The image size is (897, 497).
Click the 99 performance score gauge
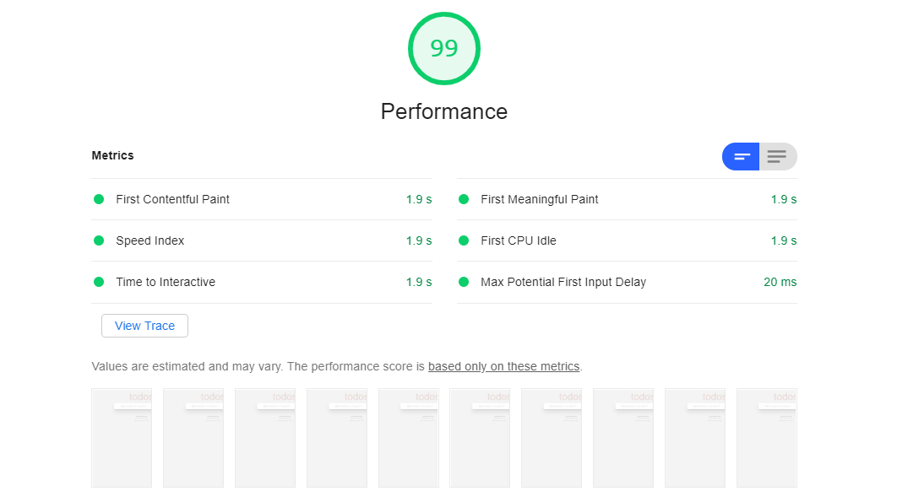click(x=444, y=49)
